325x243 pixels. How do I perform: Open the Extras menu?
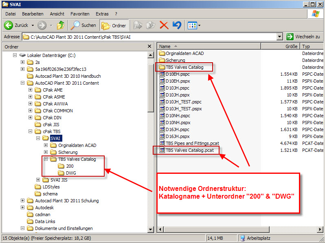(x=102, y=14)
